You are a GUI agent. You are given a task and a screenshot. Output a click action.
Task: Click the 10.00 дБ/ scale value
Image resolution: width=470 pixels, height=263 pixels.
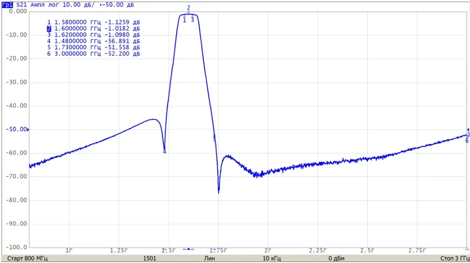tap(78, 5)
